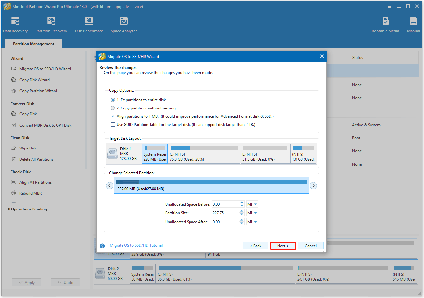Select the C:(NTFS) partition in Target Disk Layout

[x=204, y=153]
